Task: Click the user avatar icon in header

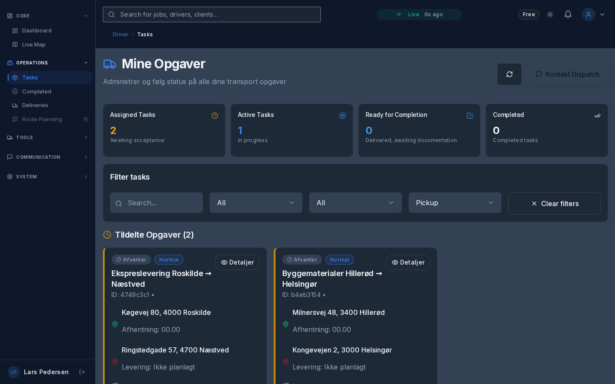Action: pyautogui.click(x=588, y=15)
